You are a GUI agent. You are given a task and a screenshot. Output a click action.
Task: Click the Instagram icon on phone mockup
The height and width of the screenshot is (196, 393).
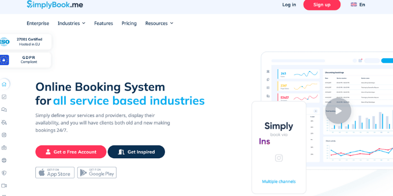pyautogui.click(x=279, y=158)
